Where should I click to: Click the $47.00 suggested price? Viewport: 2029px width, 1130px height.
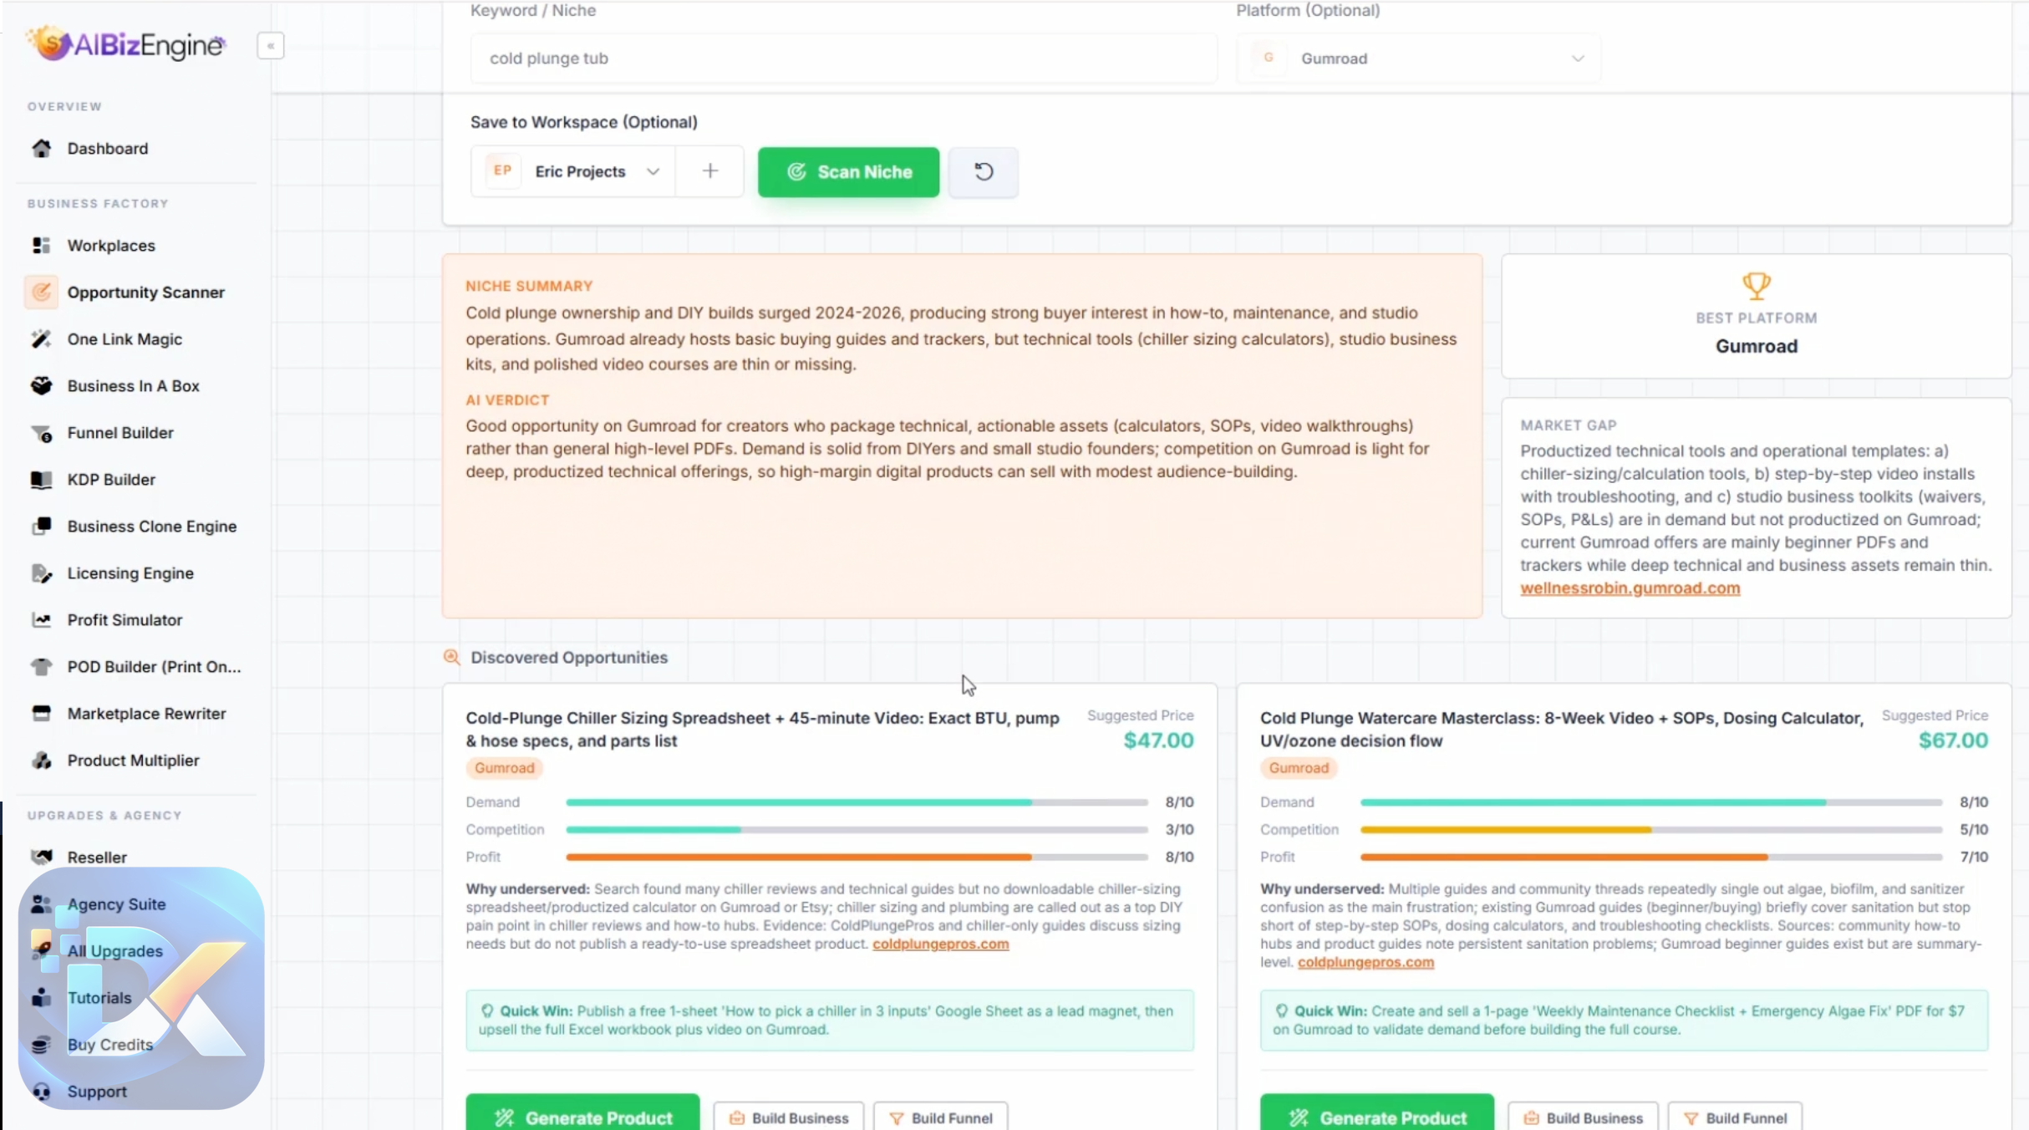click(x=1158, y=741)
